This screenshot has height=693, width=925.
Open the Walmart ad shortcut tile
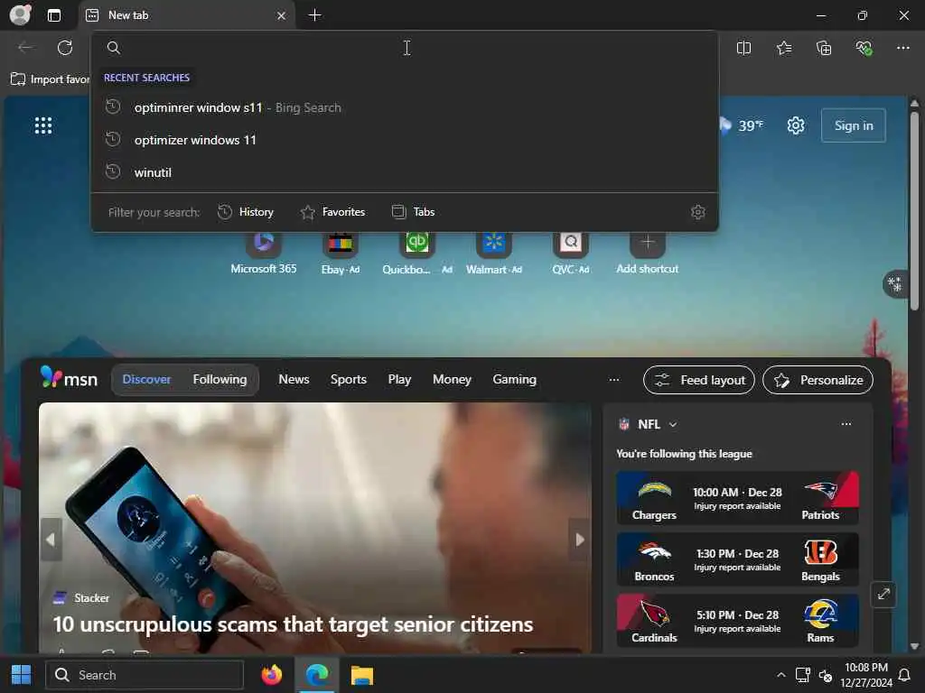click(x=494, y=254)
